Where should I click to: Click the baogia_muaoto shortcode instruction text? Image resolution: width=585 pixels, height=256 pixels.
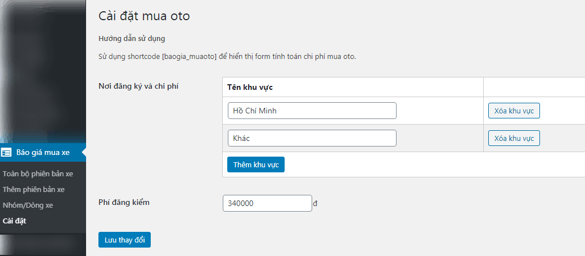(227, 57)
